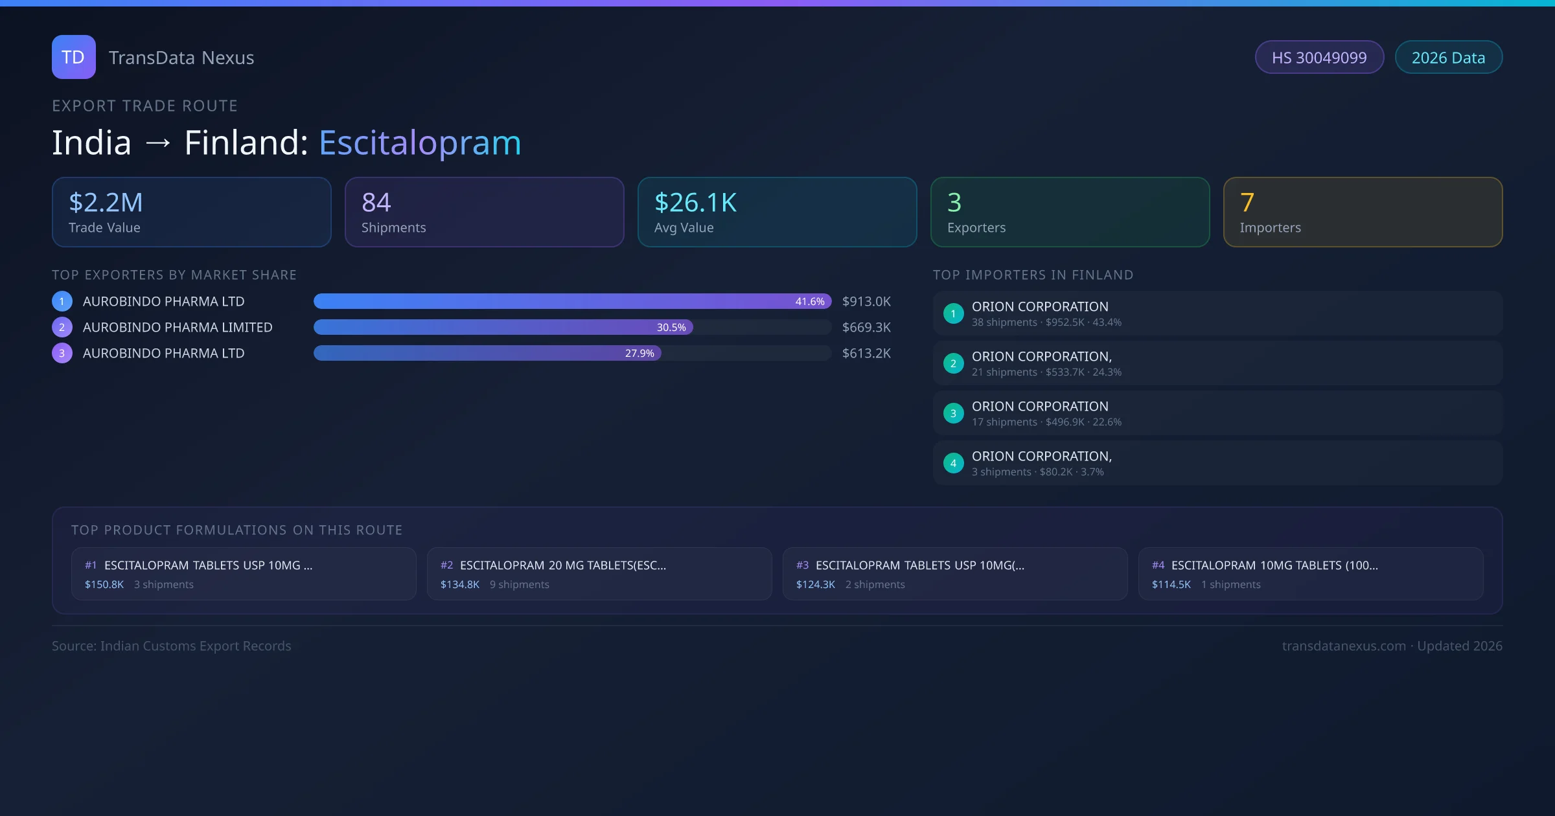Viewport: 1555px width, 816px height.
Task: Click rank 3 badge in exporters list
Action: [x=62, y=353]
